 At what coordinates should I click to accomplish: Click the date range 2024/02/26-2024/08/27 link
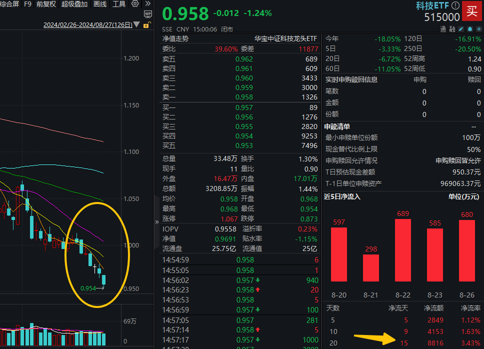tap(87, 25)
